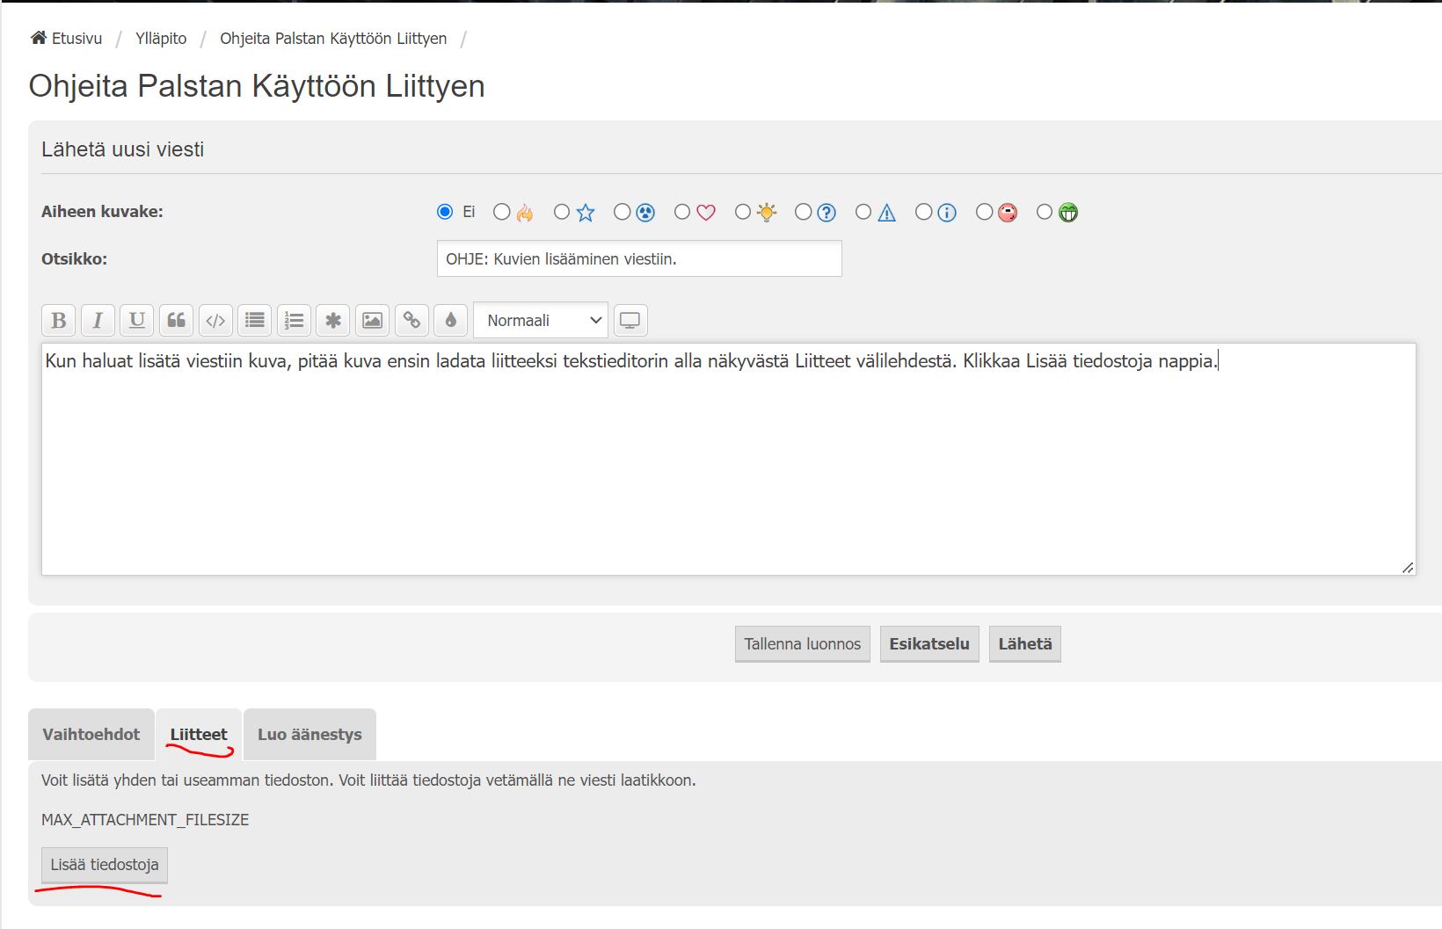Choose the heart topic icon radio button
Viewport: 1442px width, 929px height.
pos(682,212)
